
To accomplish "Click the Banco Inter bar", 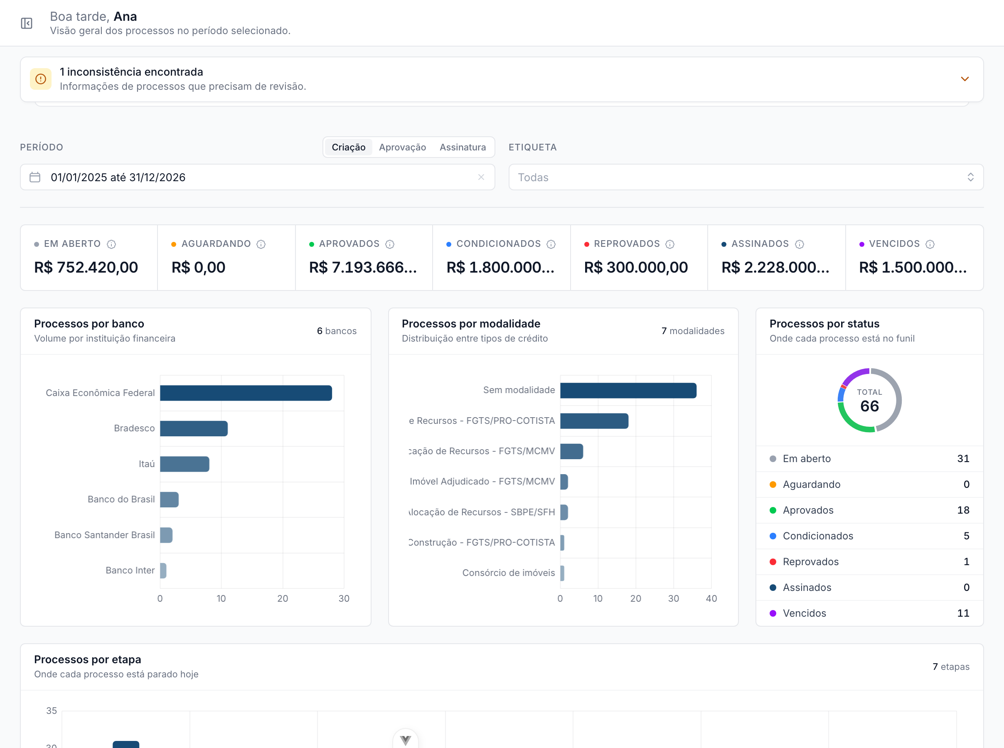I will (x=163, y=571).
